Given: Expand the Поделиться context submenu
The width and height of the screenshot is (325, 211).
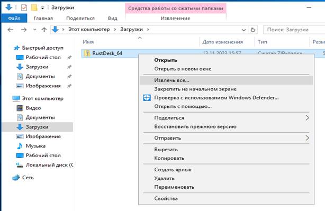Looking at the screenshot, I should coord(227,118).
